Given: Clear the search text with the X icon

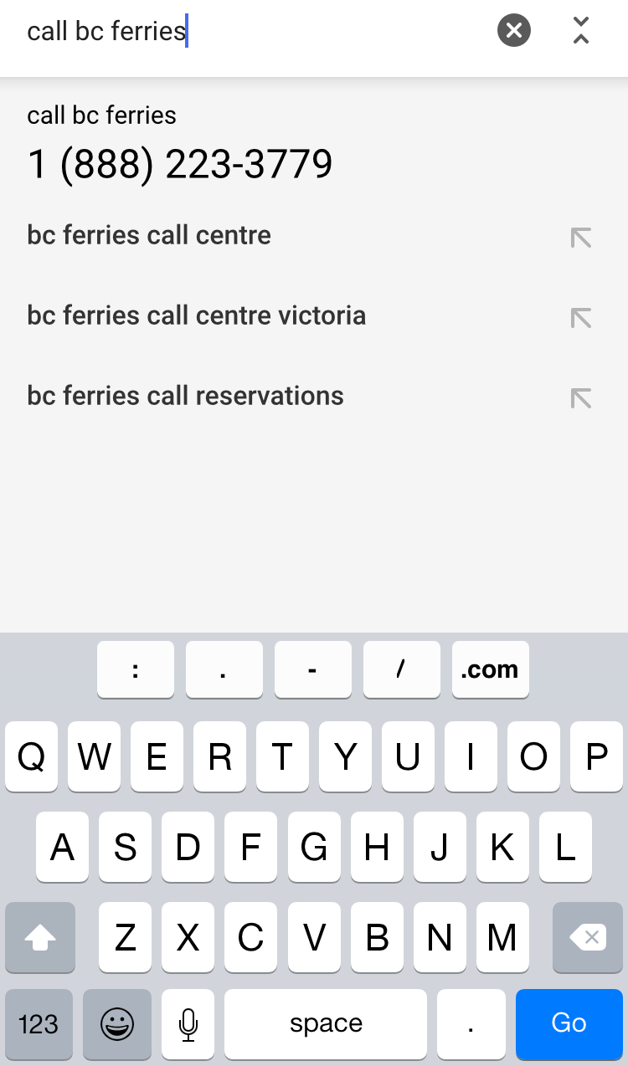Looking at the screenshot, I should click(x=514, y=32).
